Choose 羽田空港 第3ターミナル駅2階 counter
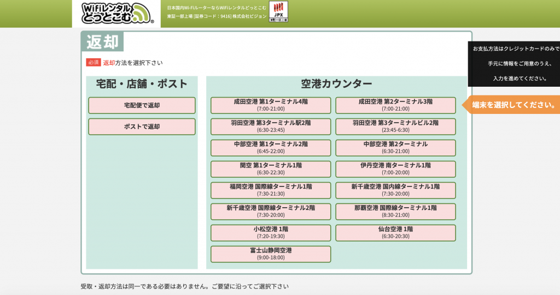Viewport: 560px width, 295px height. (271, 127)
